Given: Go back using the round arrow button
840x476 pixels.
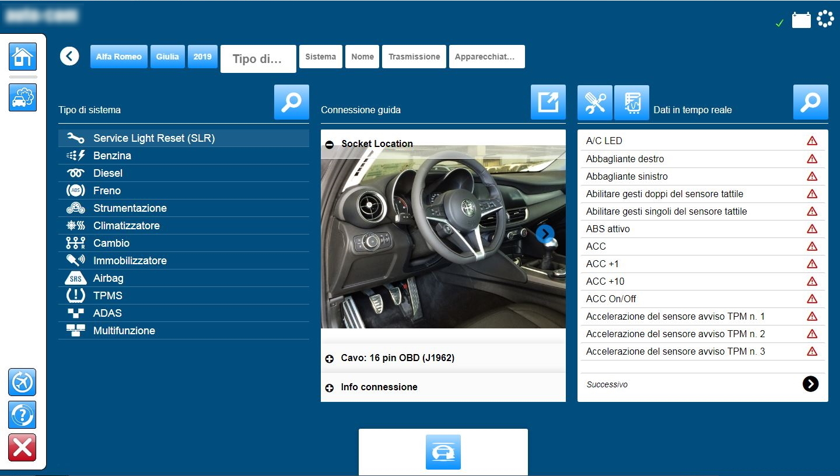Looking at the screenshot, I should [69, 57].
